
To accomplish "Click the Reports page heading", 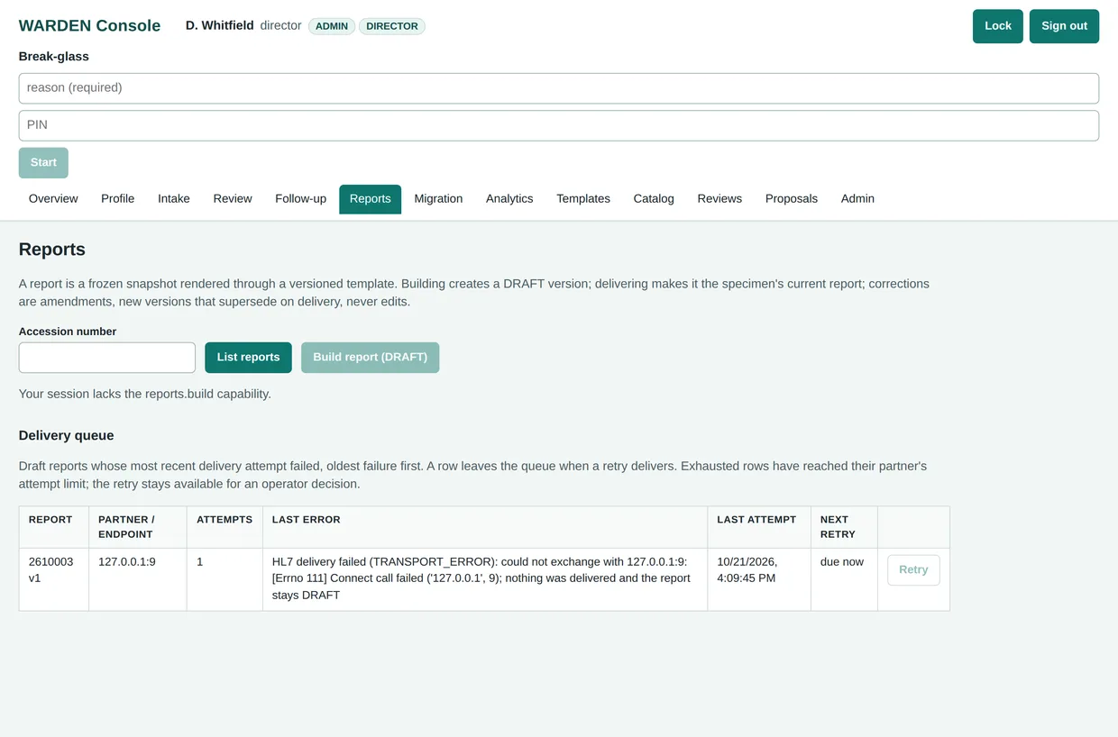I will click(52, 250).
